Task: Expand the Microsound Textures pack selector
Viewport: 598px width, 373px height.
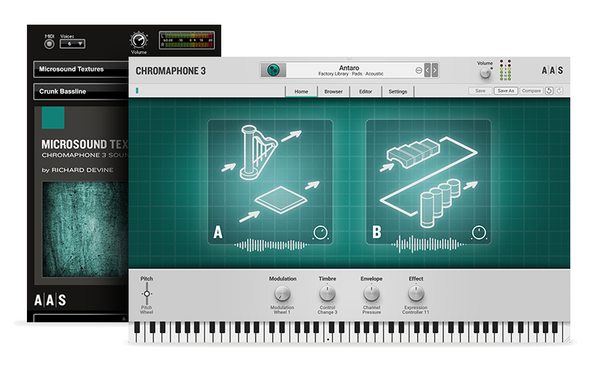Action: pos(78,69)
